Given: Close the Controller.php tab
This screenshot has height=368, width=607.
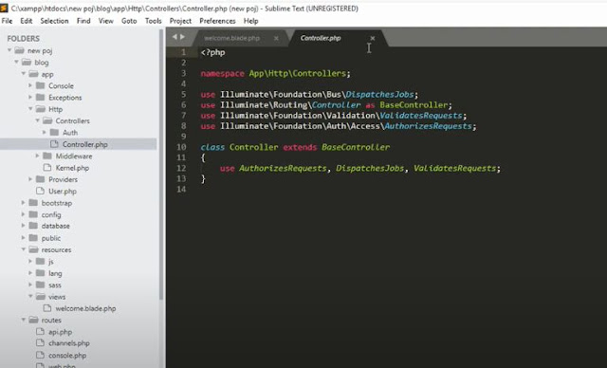Looking at the screenshot, I should pos(373,38).
